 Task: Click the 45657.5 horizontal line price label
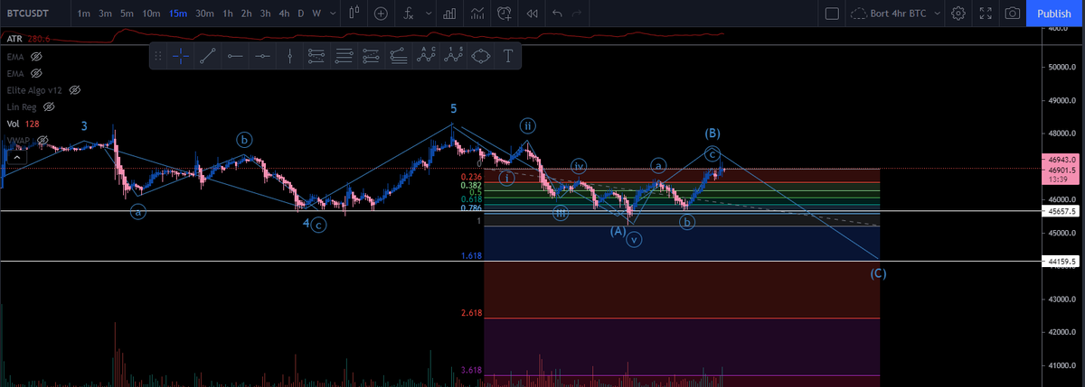[1059, 211]
